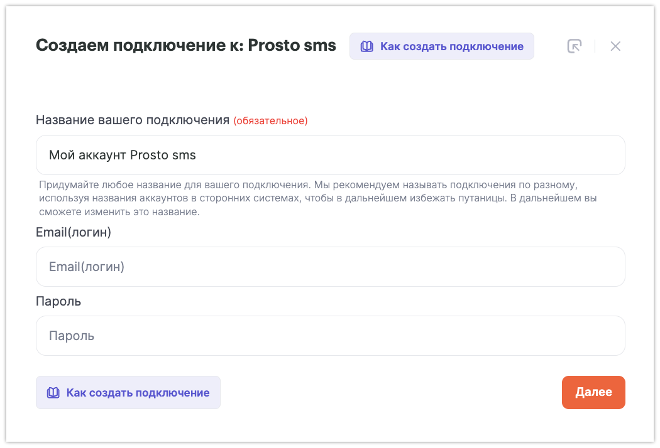This screenshot has width=660, height=448.
Task: Click the hint text starting with "Придумайте любое название"
Action: (307, 185)
